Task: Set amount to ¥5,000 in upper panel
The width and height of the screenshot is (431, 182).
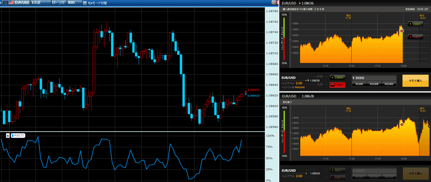Action: (x=359, y=84)
